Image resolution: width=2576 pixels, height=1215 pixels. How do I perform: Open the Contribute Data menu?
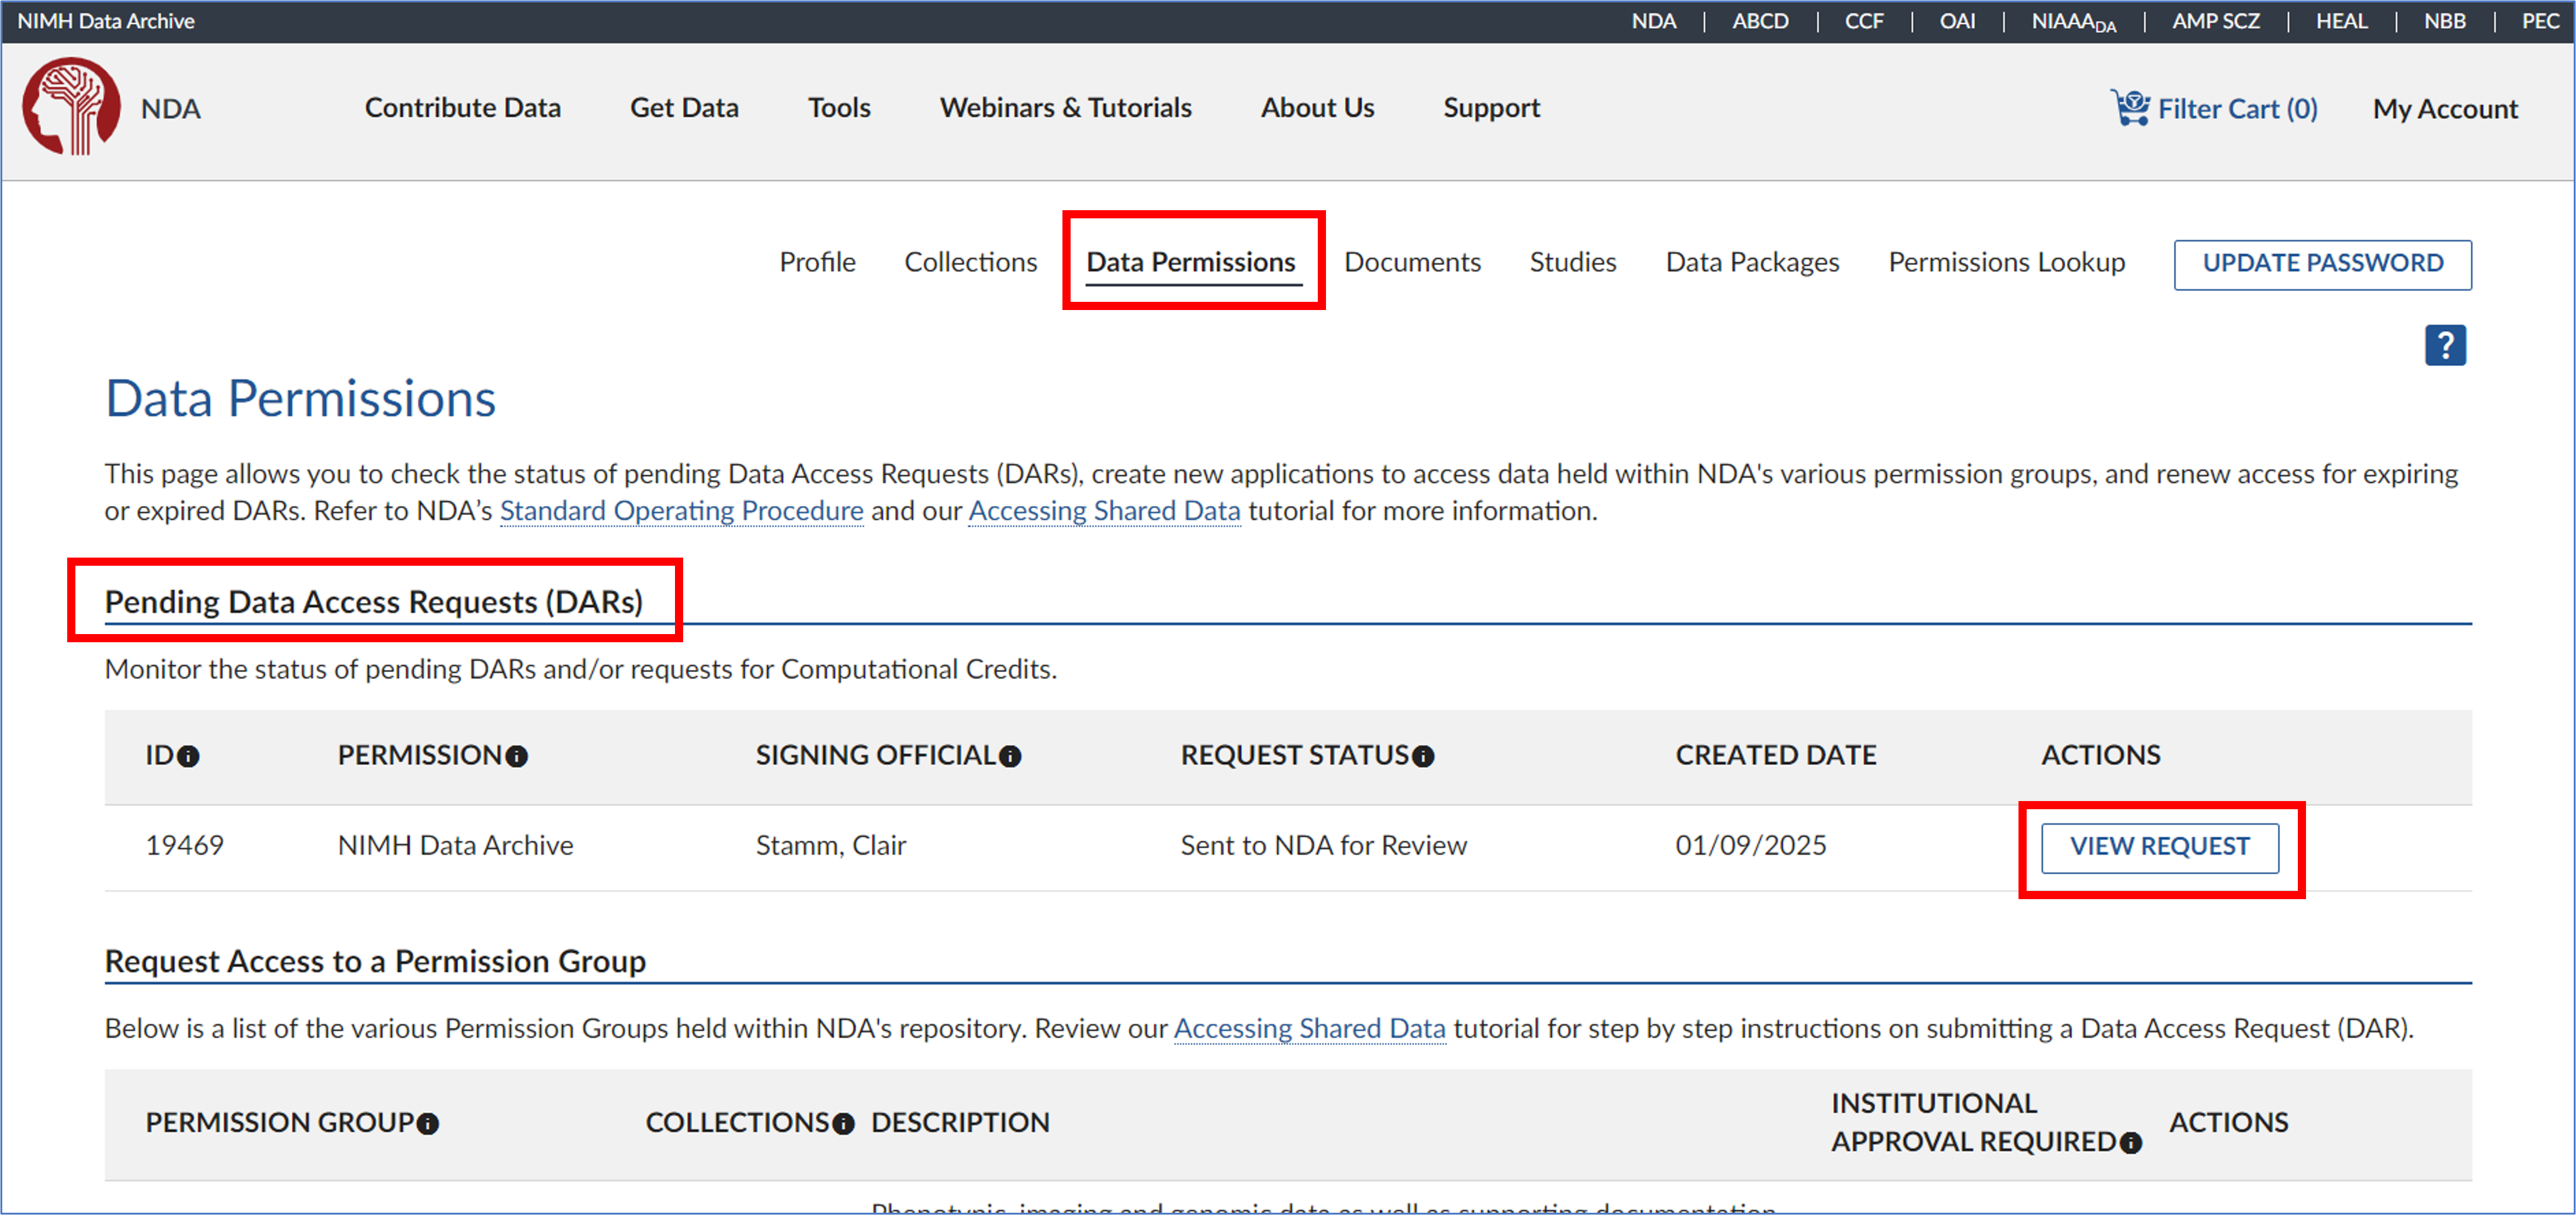point(462,108)
